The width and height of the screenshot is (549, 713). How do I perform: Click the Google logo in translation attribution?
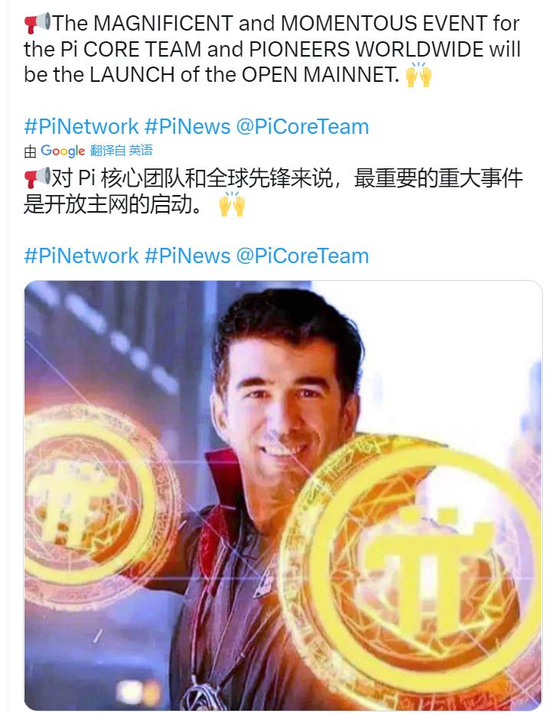[x=63, y=151]
